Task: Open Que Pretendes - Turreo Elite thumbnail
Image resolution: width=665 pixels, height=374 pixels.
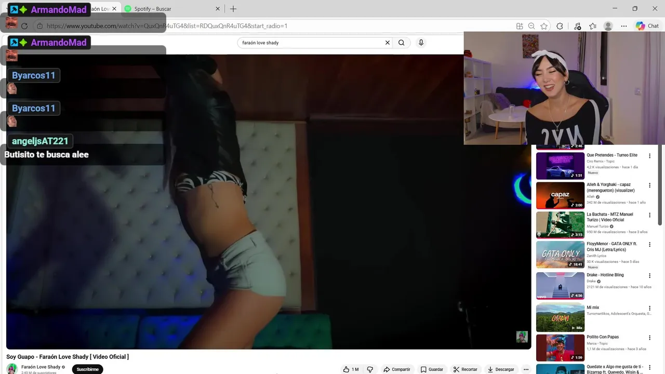Action: point(560,166)
